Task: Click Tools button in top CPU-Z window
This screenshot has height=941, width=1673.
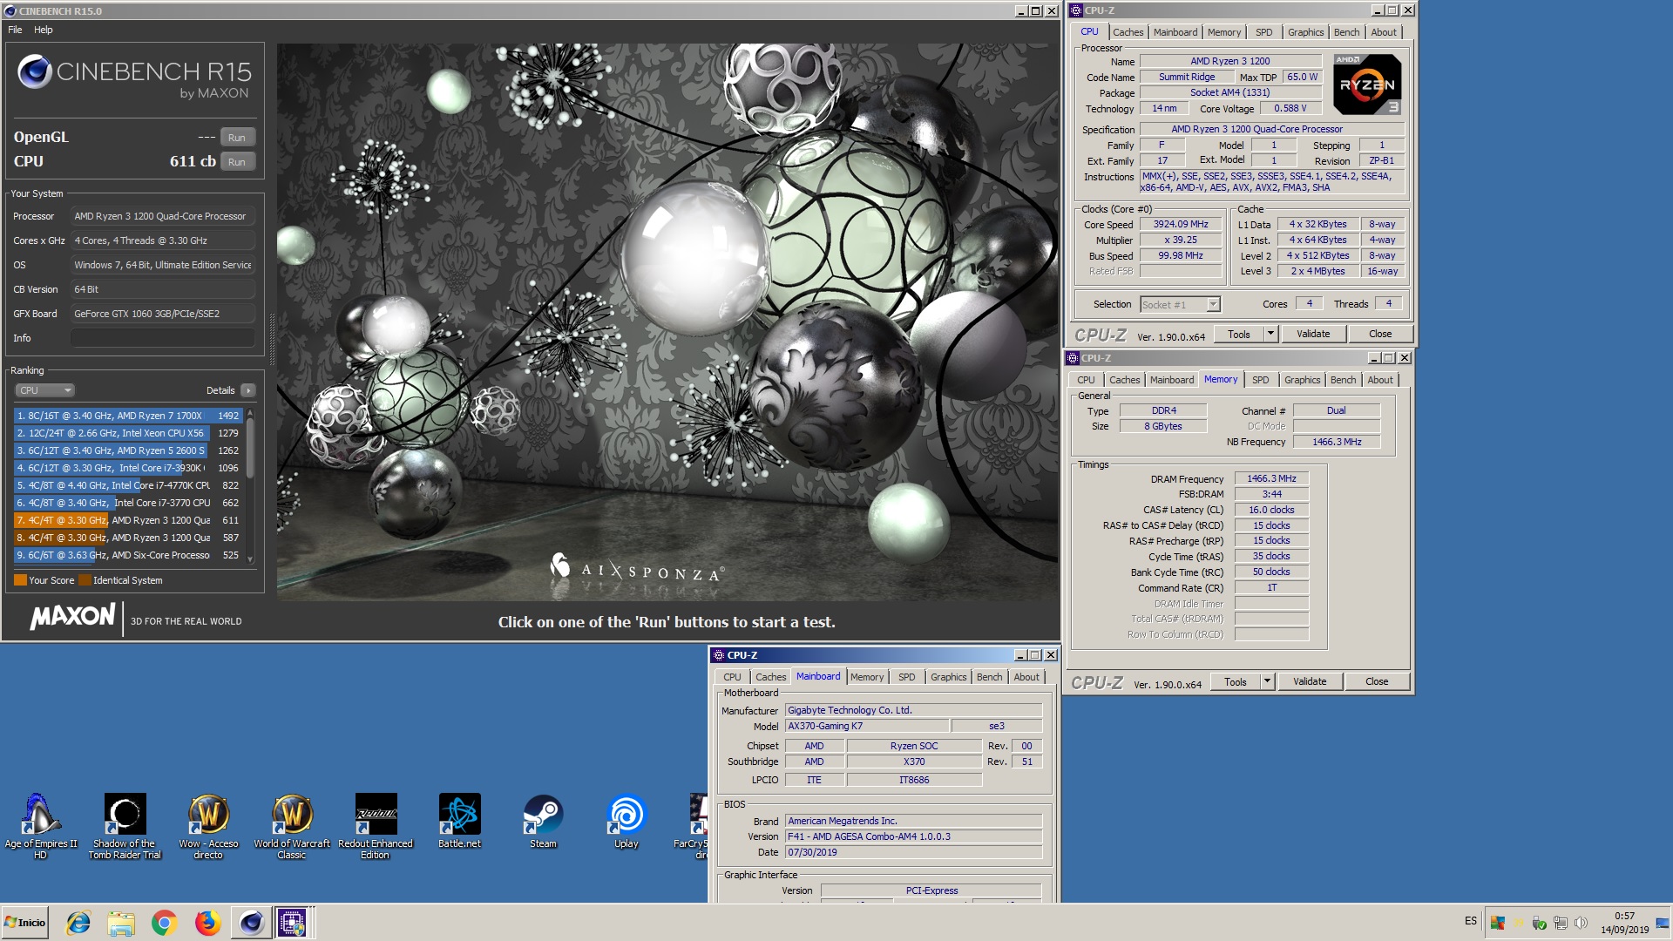Action: click(x=1239, y=335)
